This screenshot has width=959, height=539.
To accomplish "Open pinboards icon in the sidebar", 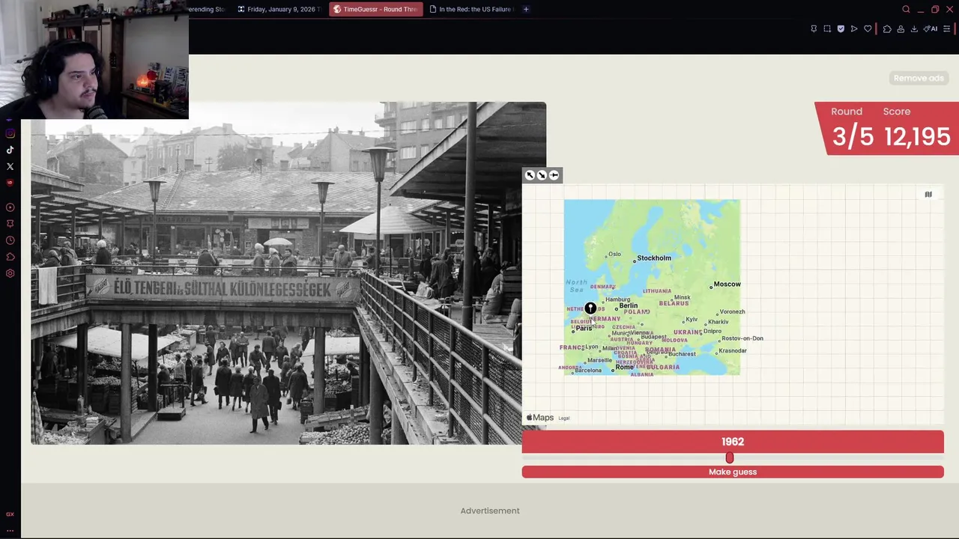I will click(10, 223).
